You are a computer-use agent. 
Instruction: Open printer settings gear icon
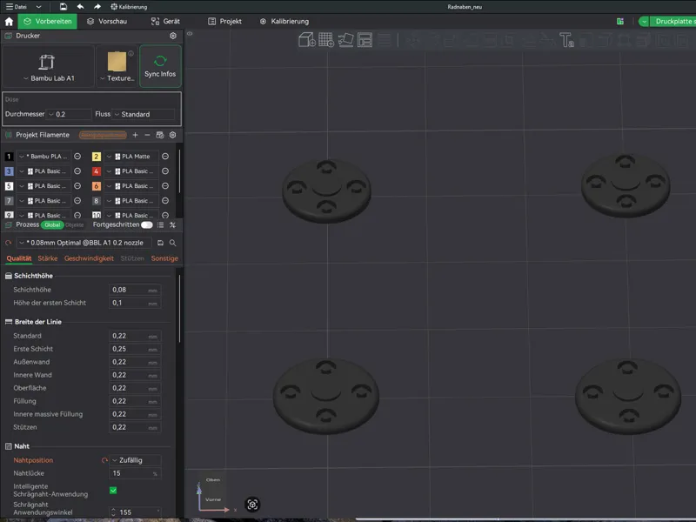(173, 36)
